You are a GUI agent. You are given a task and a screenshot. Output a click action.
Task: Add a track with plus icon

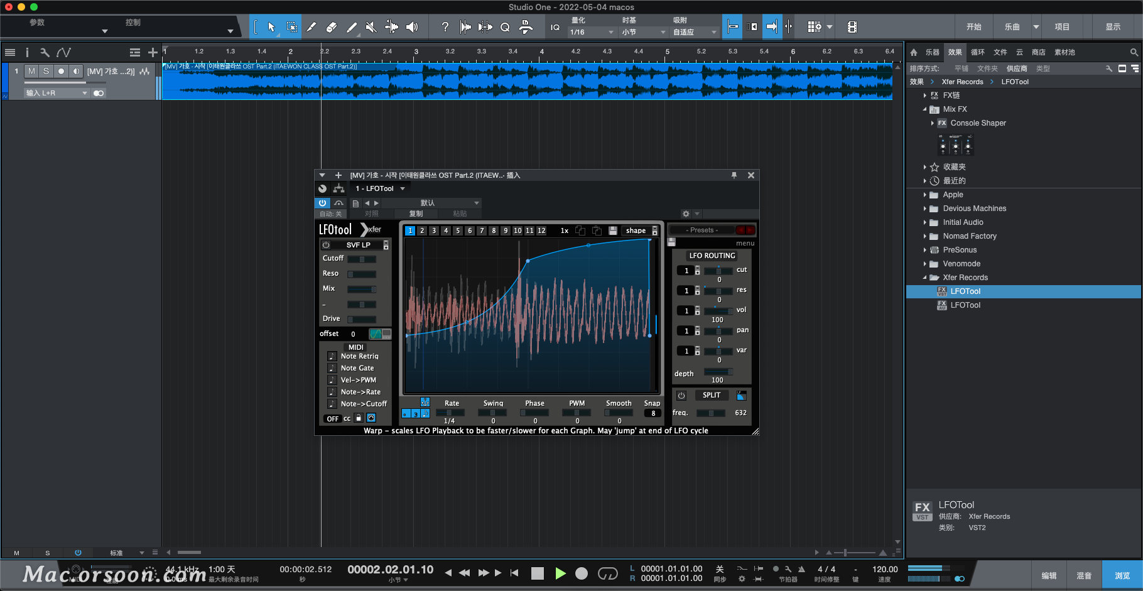pyautogui.click(x=153, y=52)
